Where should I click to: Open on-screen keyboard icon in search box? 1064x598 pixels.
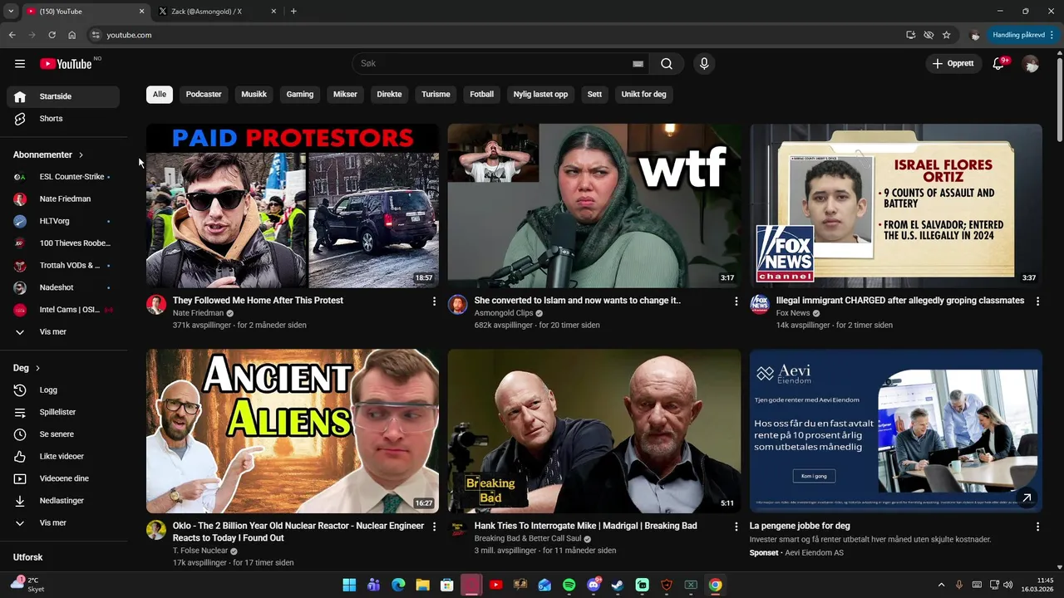tap(638, 64)
